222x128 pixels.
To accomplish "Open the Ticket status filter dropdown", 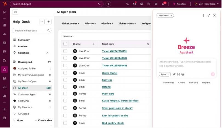I will (127, 24).
